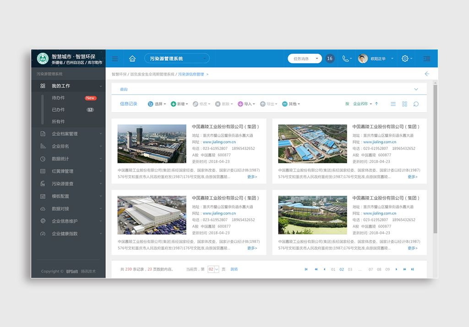Image resolution: width=469 pixels, height=327 pixels.
Task: Click the 删除 delete button
Action: (224, 104)
